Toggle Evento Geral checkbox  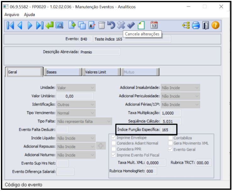pos(170,149)
